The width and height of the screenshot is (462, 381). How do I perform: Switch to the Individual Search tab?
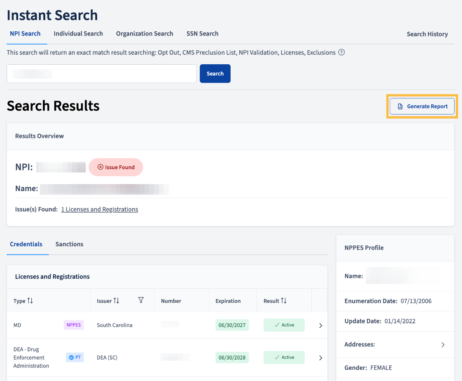[78, 34]
